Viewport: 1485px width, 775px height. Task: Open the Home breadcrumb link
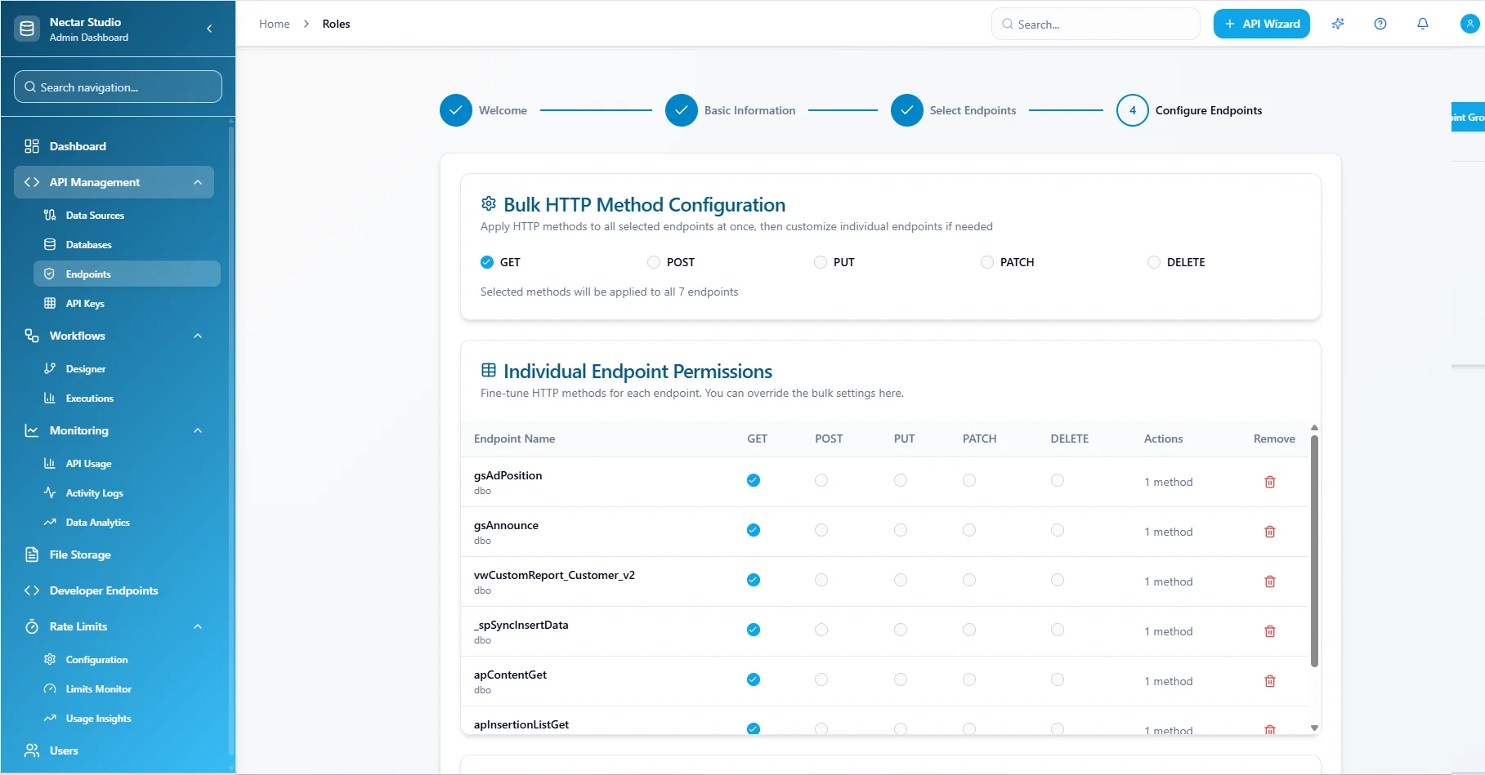click(x=274, y=24)
